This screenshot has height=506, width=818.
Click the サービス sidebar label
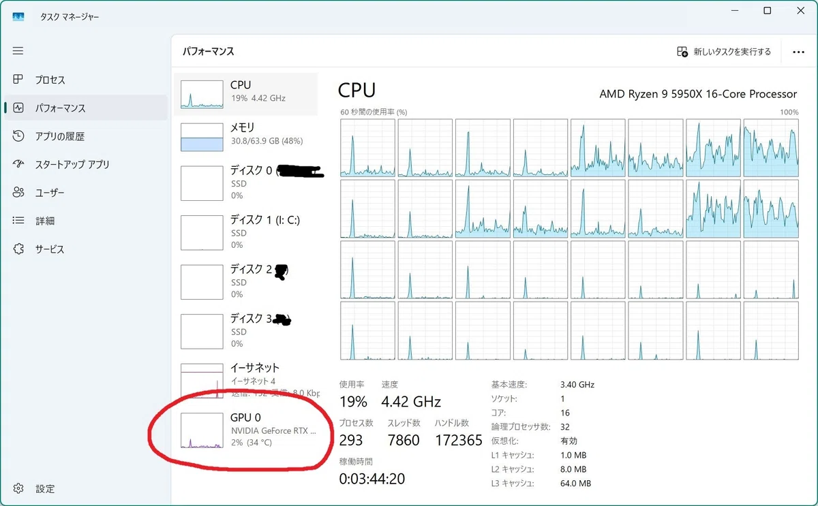50,249
